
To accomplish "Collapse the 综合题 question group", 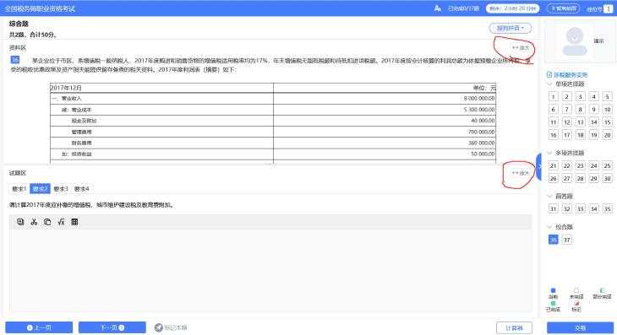I will [x=549, y=227].
